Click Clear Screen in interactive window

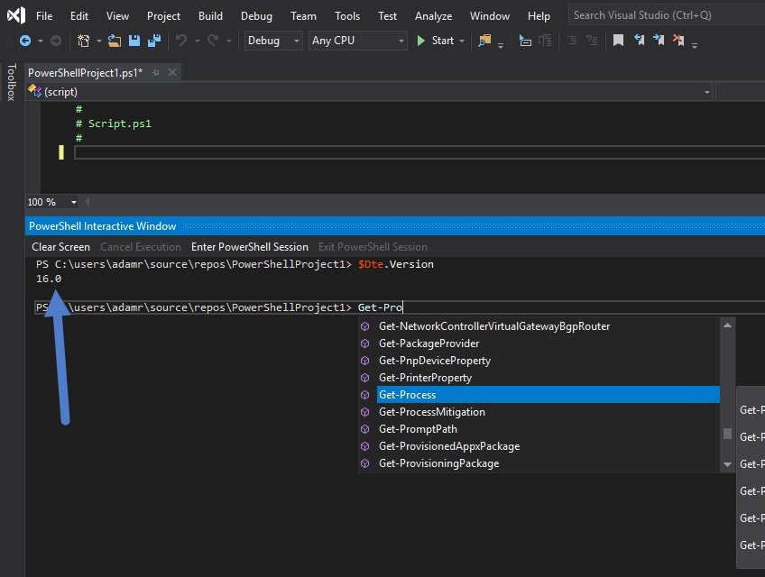coord(60,246)
